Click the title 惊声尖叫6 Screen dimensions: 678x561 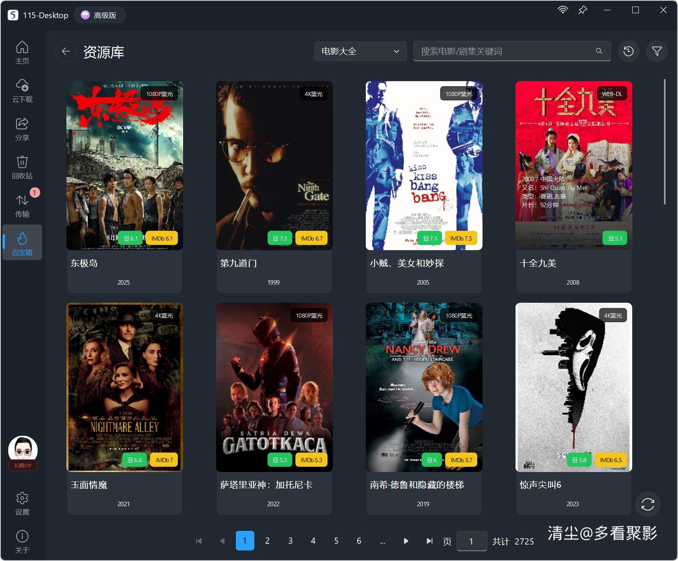point(541,485)
